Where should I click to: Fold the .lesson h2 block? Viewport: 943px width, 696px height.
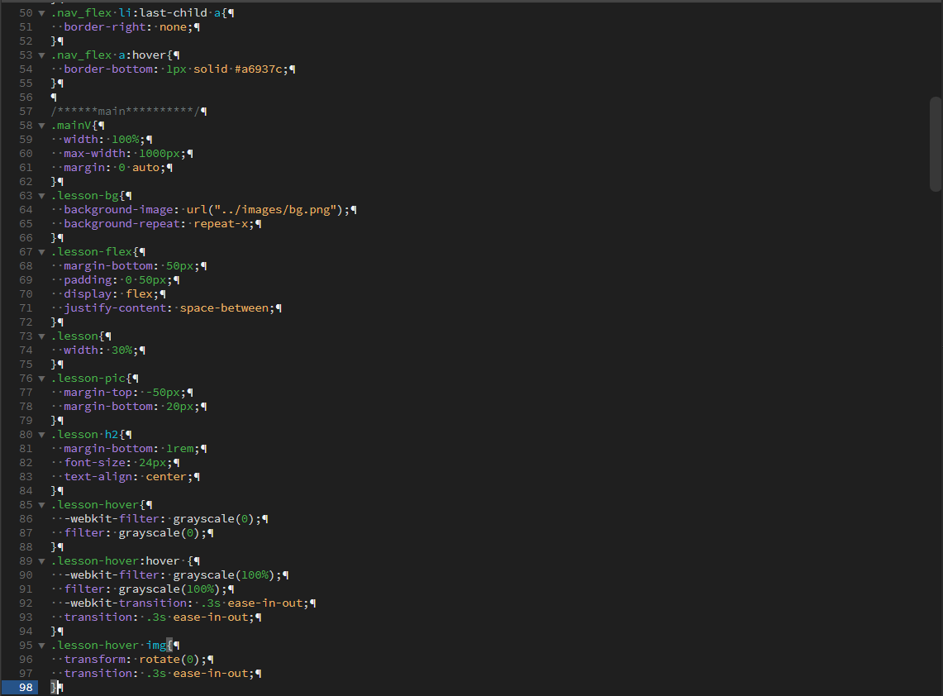[x=41, y=435]
